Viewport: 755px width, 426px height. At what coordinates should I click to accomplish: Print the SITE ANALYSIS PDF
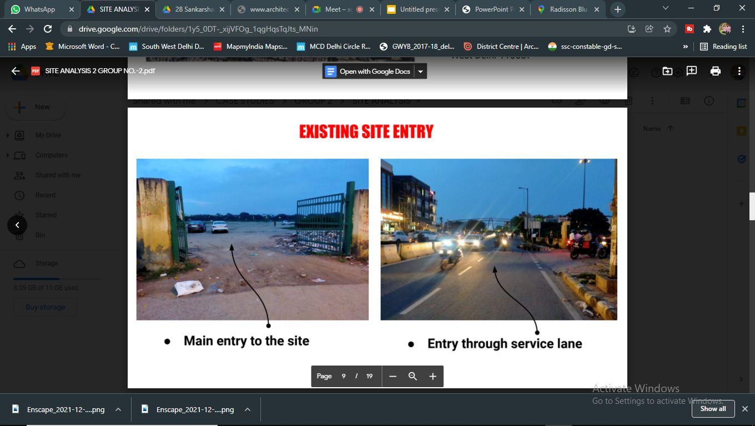[715, 71]
